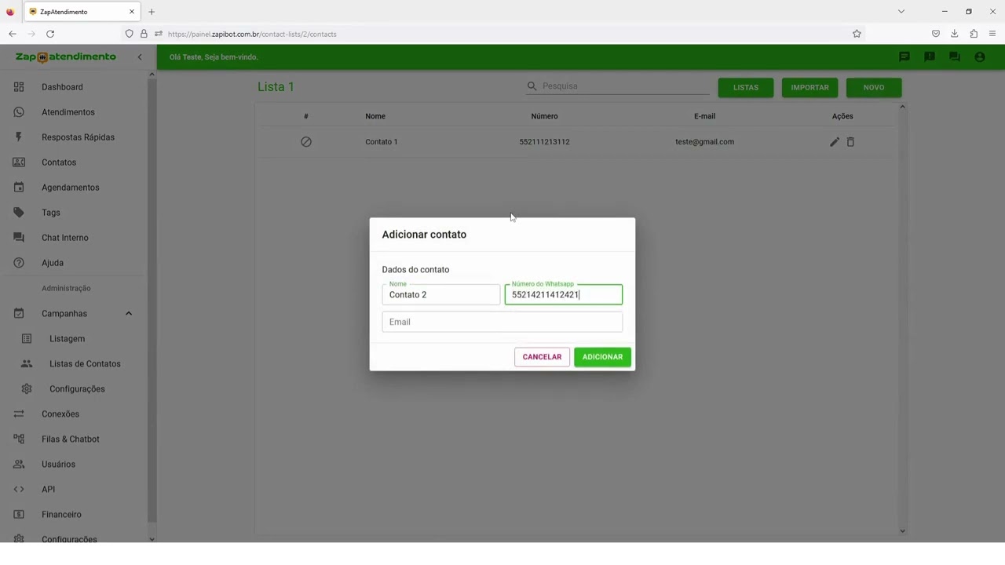Image resolution: width=1005 pixels, height=565 pixels.
Task: Open the Agendamentos menu item
Action: pyautogui.click(x=72, y=188)
